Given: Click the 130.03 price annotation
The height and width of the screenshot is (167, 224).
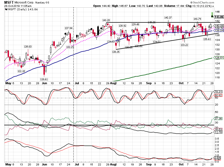Looking at the screenshot, I should point(28,47).
